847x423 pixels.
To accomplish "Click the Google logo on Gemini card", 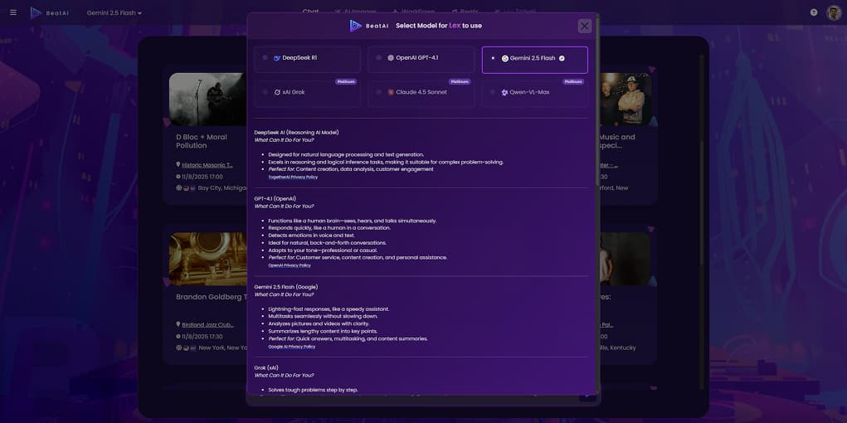I will (504, 59).
